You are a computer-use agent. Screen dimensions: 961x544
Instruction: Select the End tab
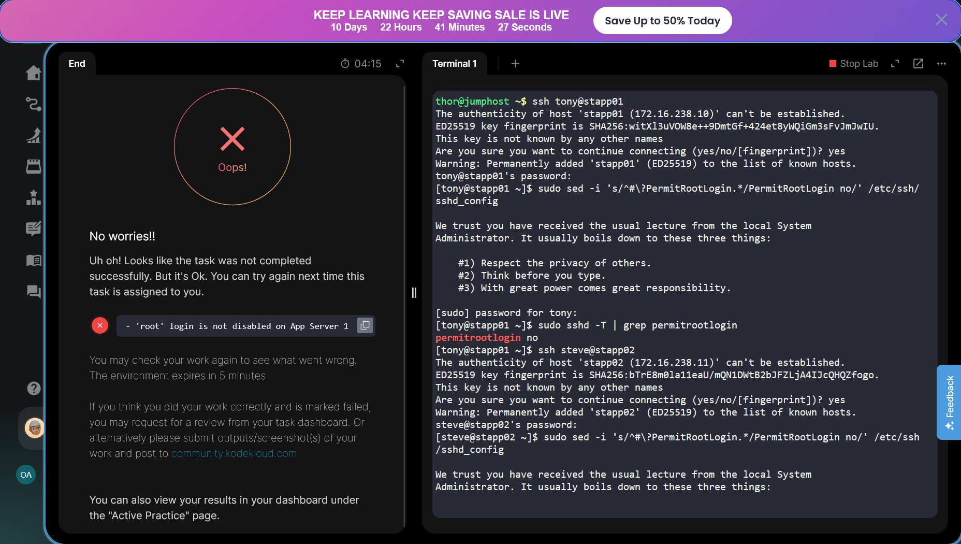pyautogui.click(x=77, y=64)
